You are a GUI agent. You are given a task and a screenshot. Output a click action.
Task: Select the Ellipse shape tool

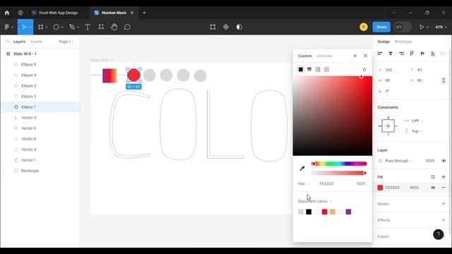[56, 27]
